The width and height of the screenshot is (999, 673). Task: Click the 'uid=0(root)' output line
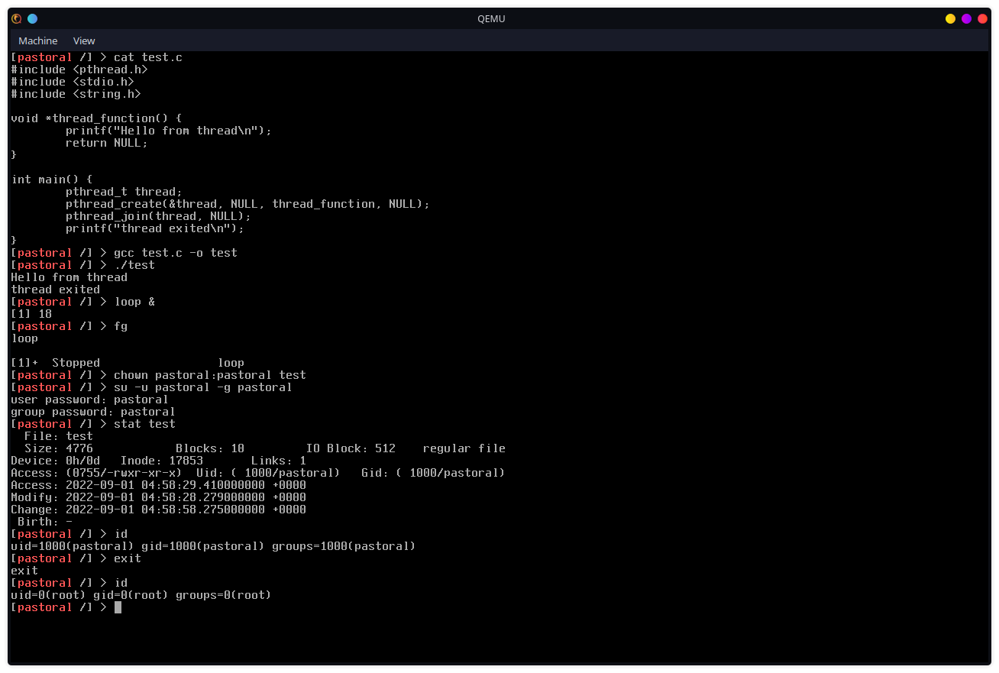click(141, 595)
